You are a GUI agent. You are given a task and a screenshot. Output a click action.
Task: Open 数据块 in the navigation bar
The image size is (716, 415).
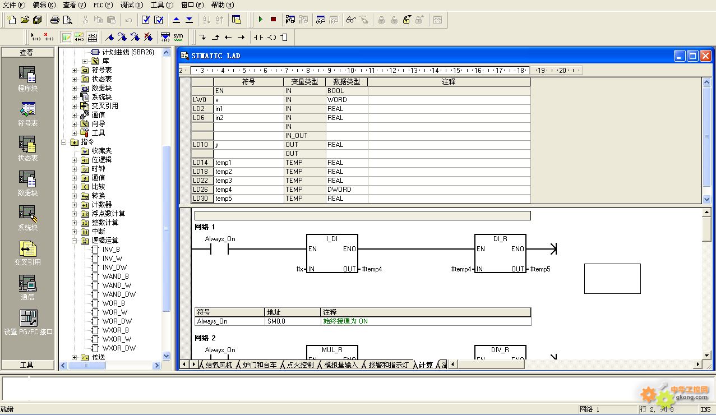tap(27, 183)
